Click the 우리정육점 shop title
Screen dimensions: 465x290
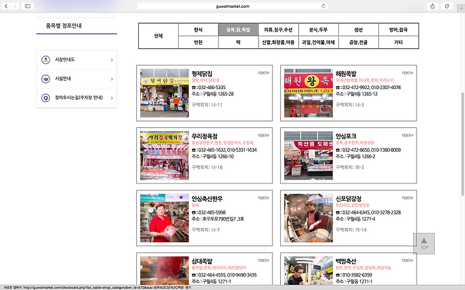click(205, 136)
